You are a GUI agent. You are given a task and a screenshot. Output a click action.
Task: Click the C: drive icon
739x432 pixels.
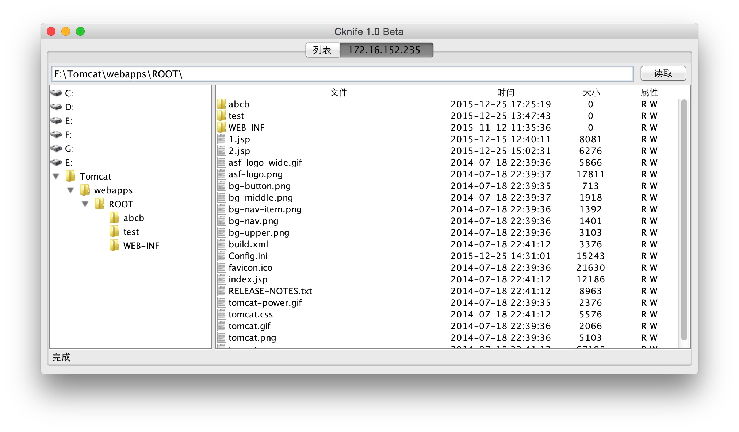pos(56,93)
